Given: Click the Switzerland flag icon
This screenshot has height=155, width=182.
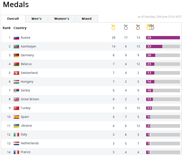Looking at the screenshot, I should [x=16, y=73].
